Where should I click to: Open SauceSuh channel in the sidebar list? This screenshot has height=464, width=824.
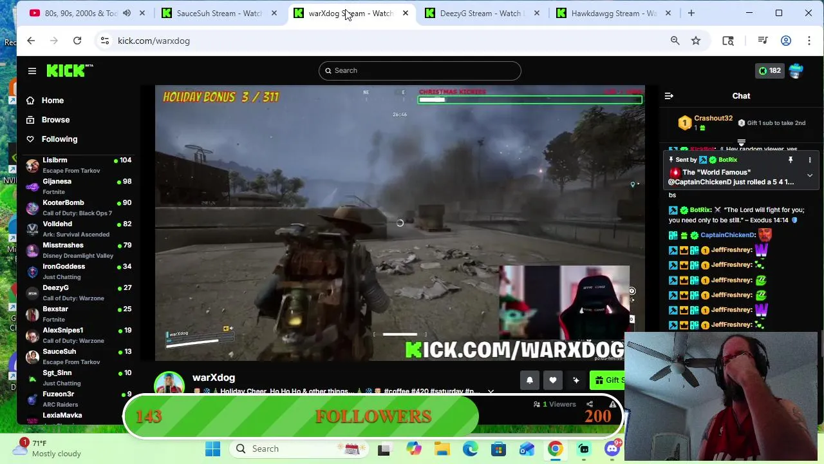[78, 356]
